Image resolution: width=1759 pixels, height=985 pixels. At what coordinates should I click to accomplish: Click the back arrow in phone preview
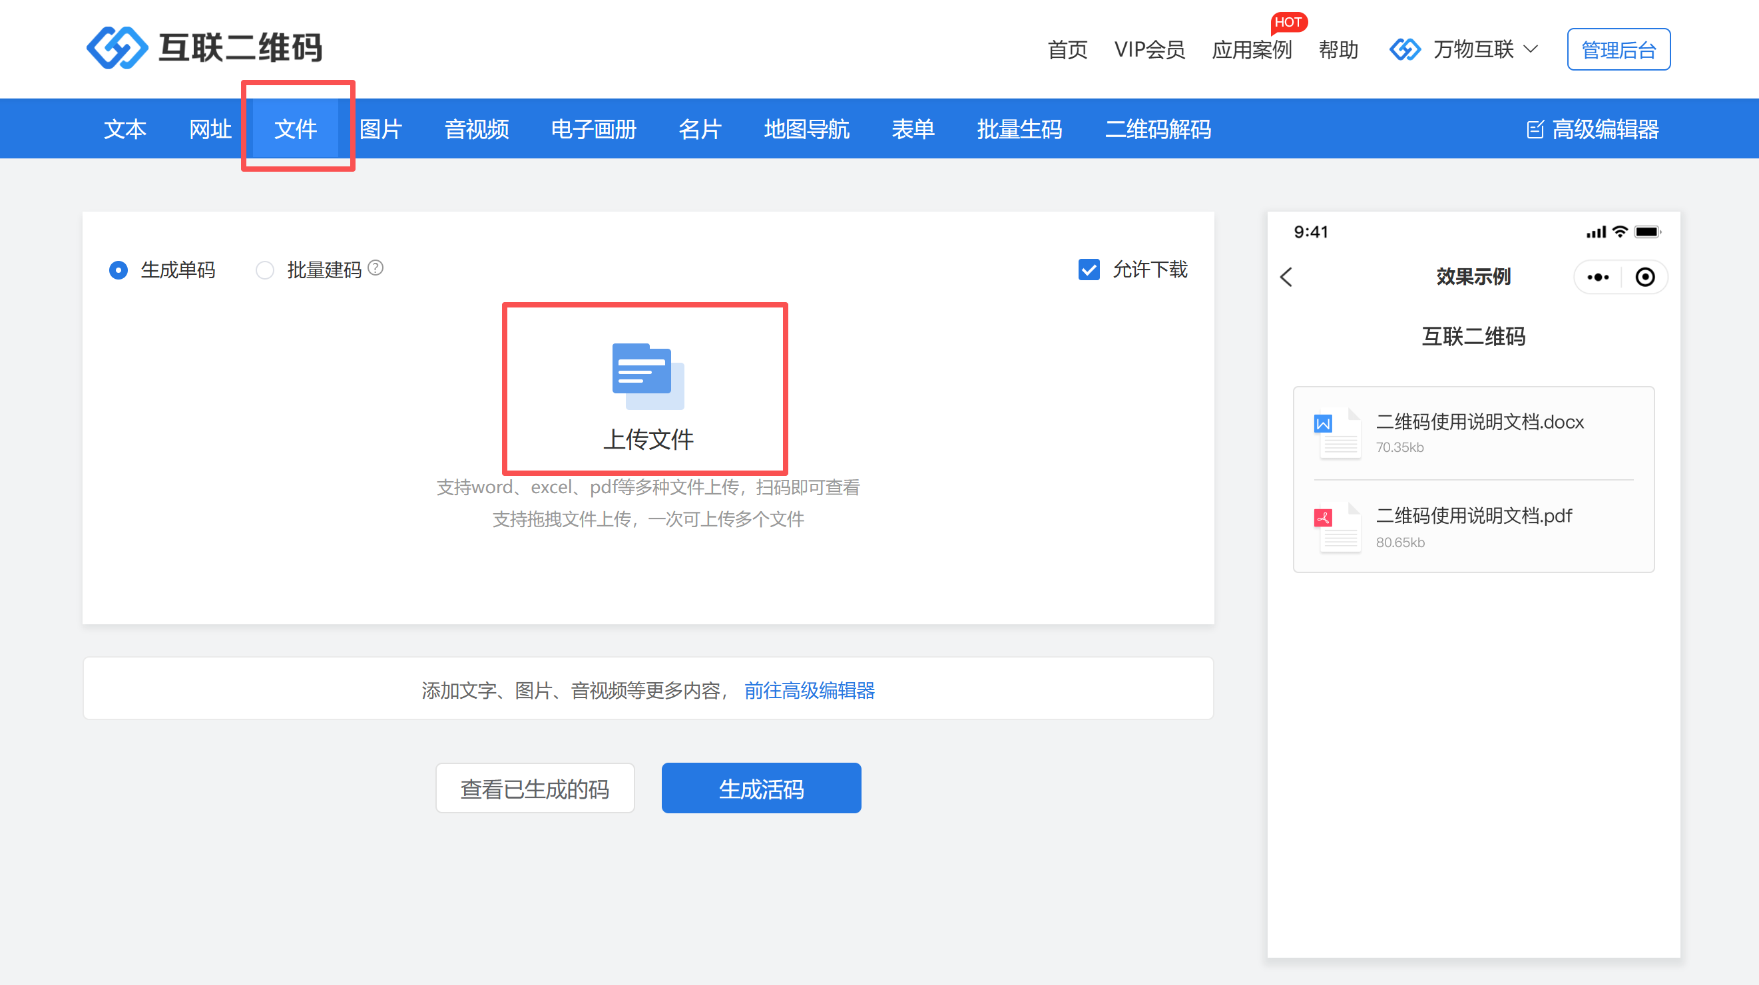[1286, 277]
